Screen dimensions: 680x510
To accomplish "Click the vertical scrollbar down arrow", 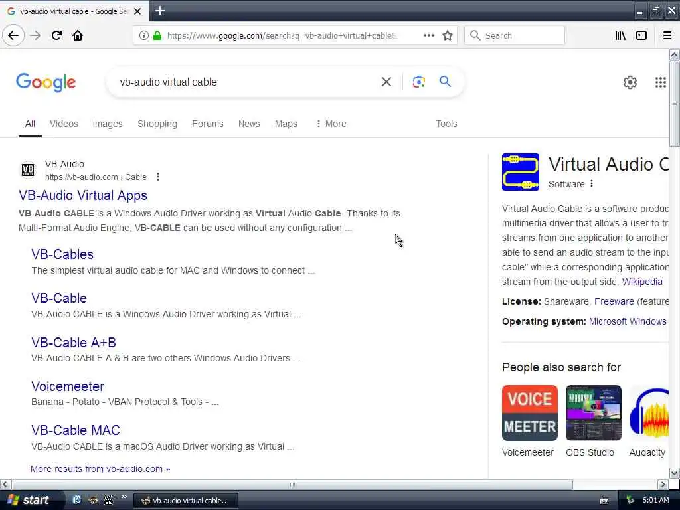I will click(675, 473).
